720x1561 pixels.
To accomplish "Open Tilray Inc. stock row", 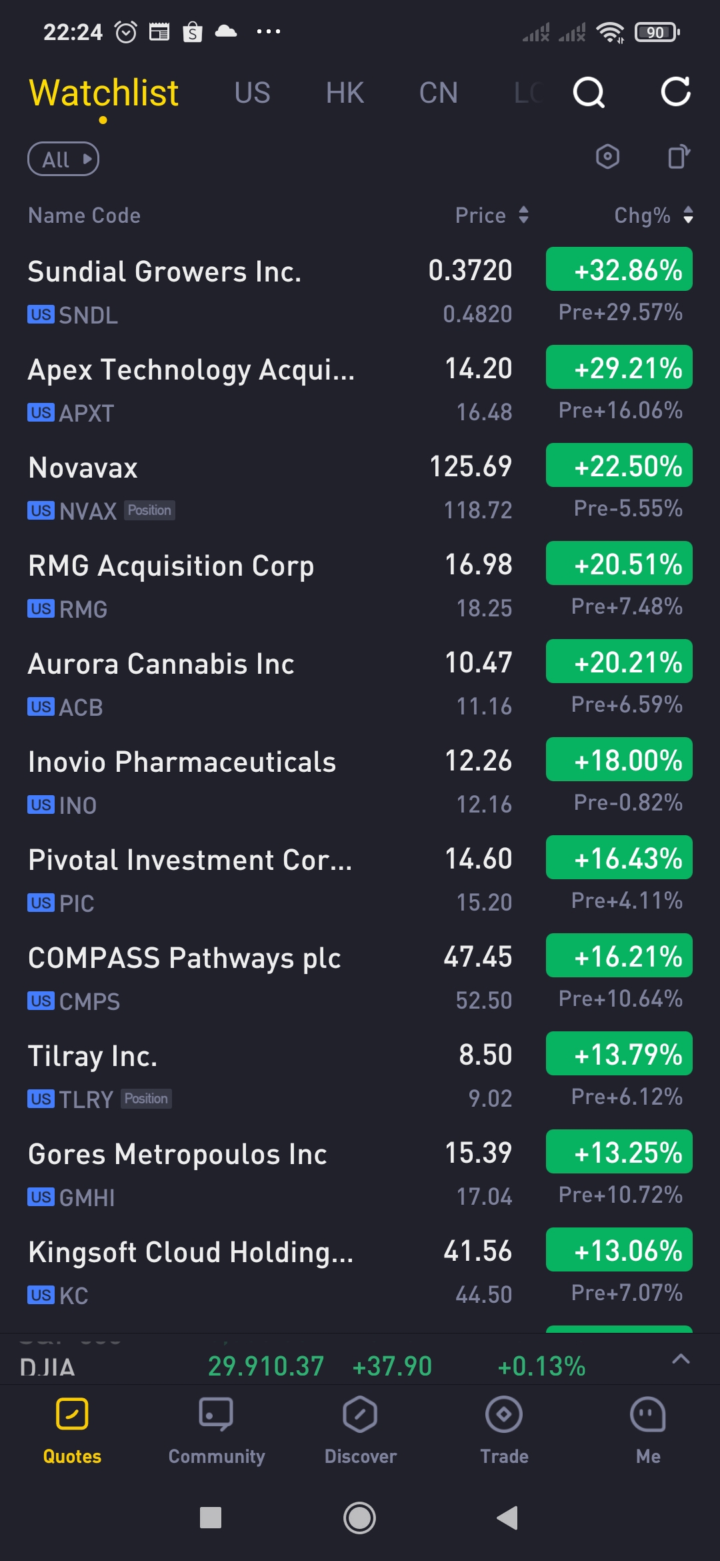I will click(200, 1076).
